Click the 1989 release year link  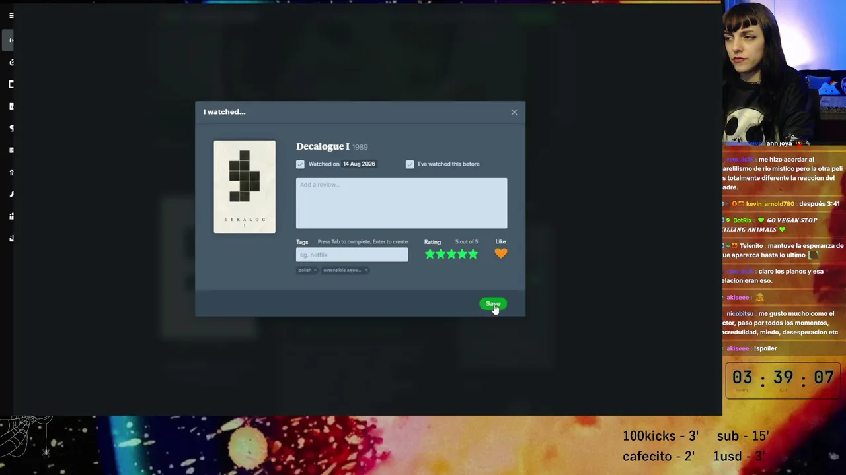[360, 147]
